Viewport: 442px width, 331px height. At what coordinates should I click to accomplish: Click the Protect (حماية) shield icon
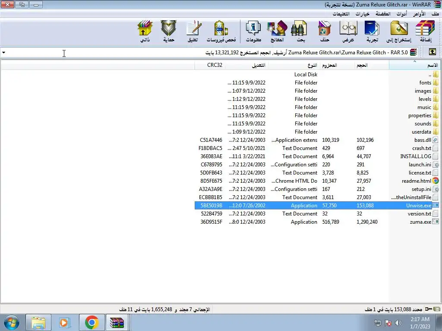169,31
